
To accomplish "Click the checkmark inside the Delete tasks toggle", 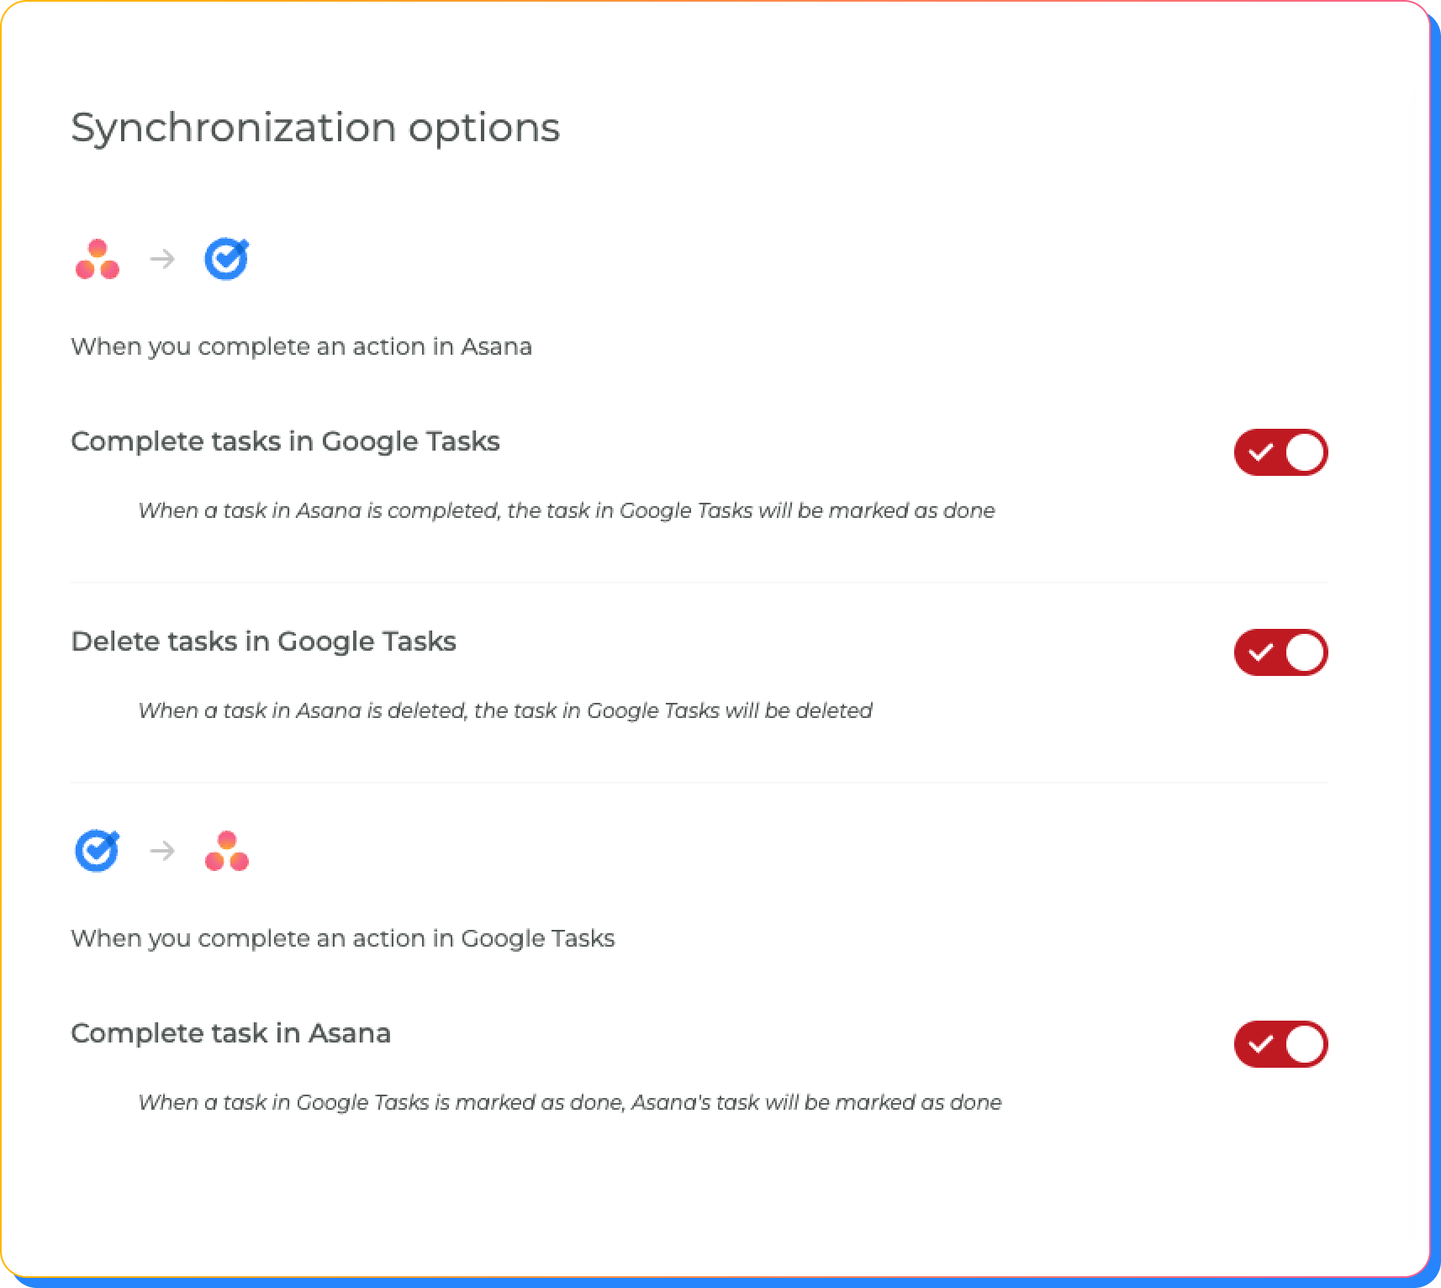I will tap(1259, 652).
